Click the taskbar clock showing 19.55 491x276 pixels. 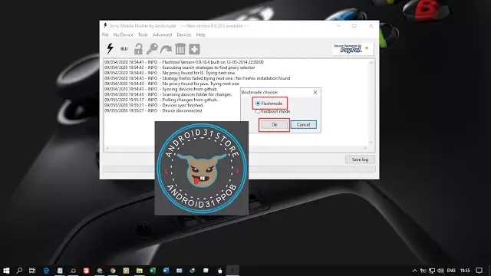[x=465, y=271]
